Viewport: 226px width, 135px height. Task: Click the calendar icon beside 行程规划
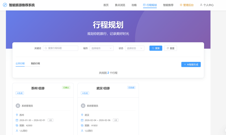pos(144,5)
